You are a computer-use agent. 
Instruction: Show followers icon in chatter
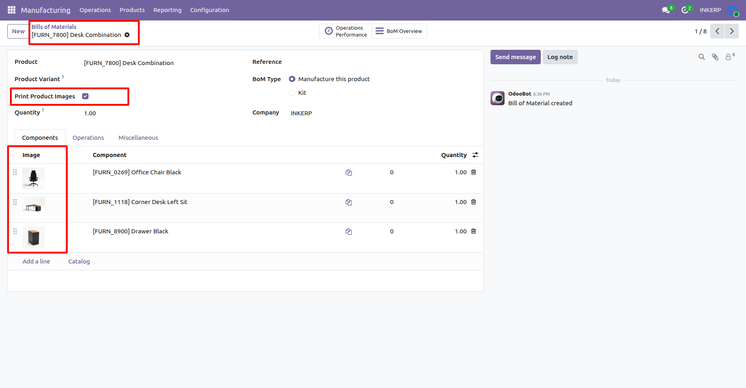[x=729, y=57]
